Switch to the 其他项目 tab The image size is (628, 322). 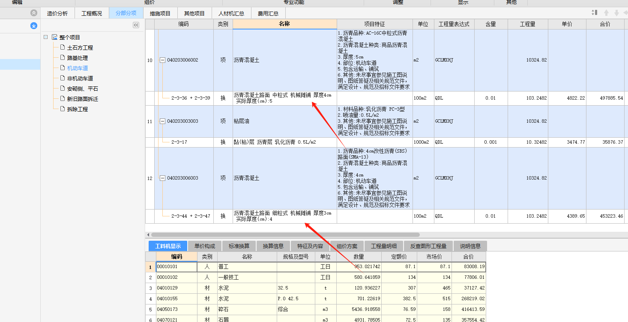[194, 13]
